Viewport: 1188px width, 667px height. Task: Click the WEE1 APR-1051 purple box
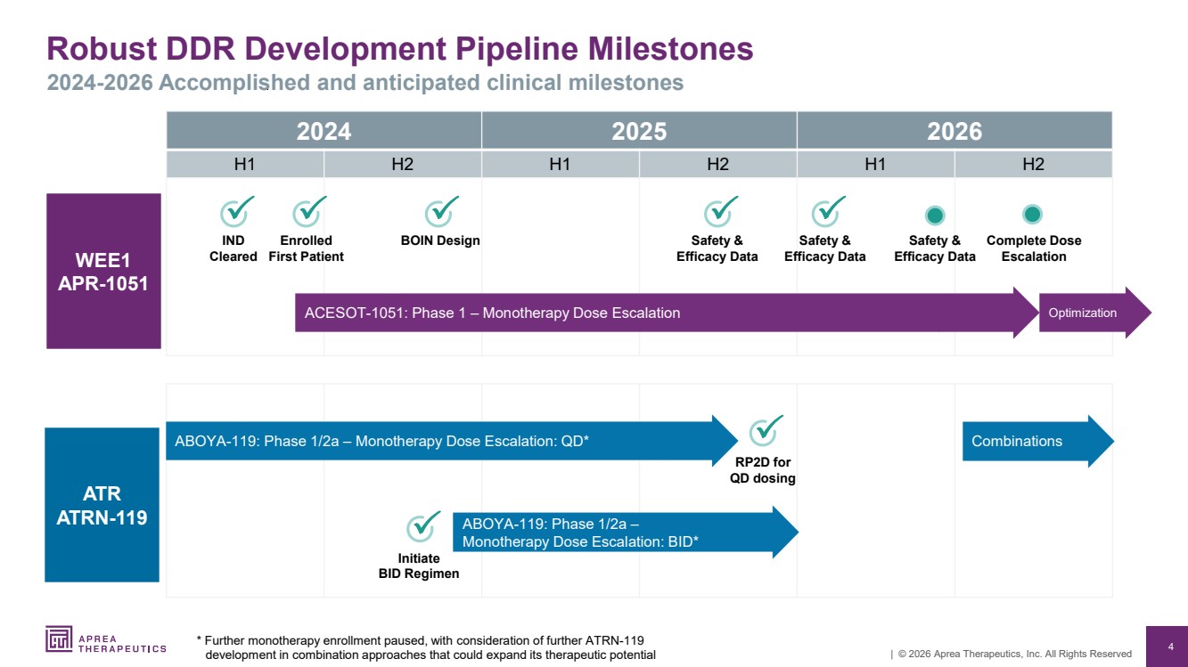coord(103,271)
